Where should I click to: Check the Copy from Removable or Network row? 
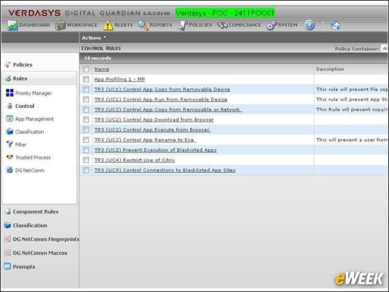pos(86,109)
